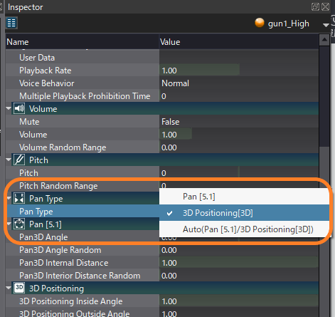Edit the Pan3D Angle Random value

(x=239, y=250)
